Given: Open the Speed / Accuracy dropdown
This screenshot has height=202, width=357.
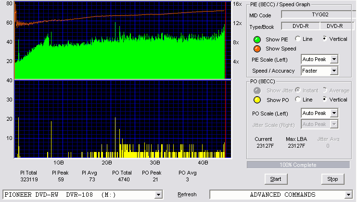Looking at the screenshot, I should click(x=334, y=71).
